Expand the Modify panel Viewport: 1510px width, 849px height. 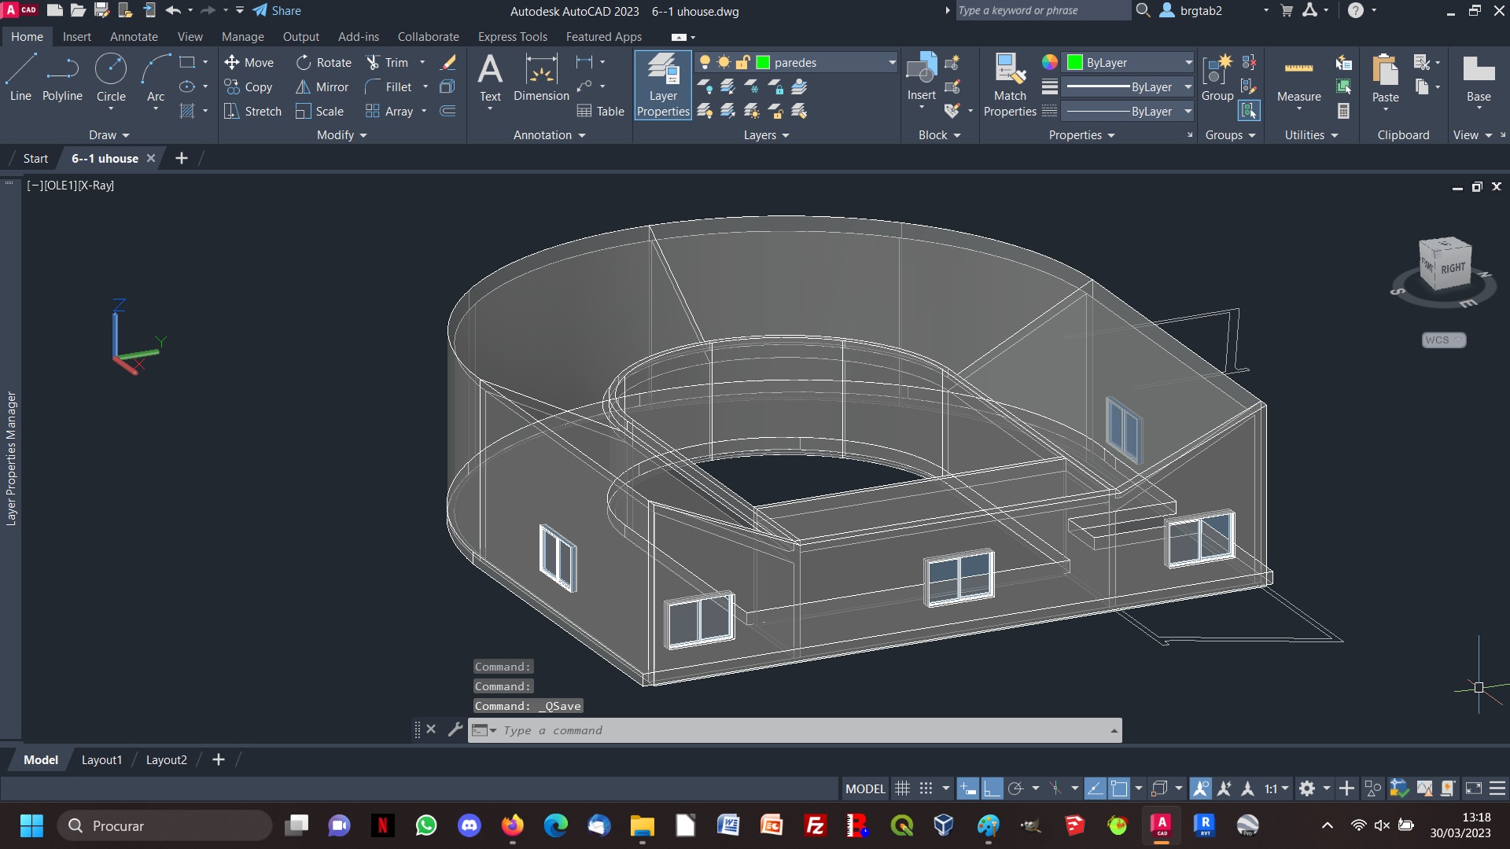click(x=342, y=134)
